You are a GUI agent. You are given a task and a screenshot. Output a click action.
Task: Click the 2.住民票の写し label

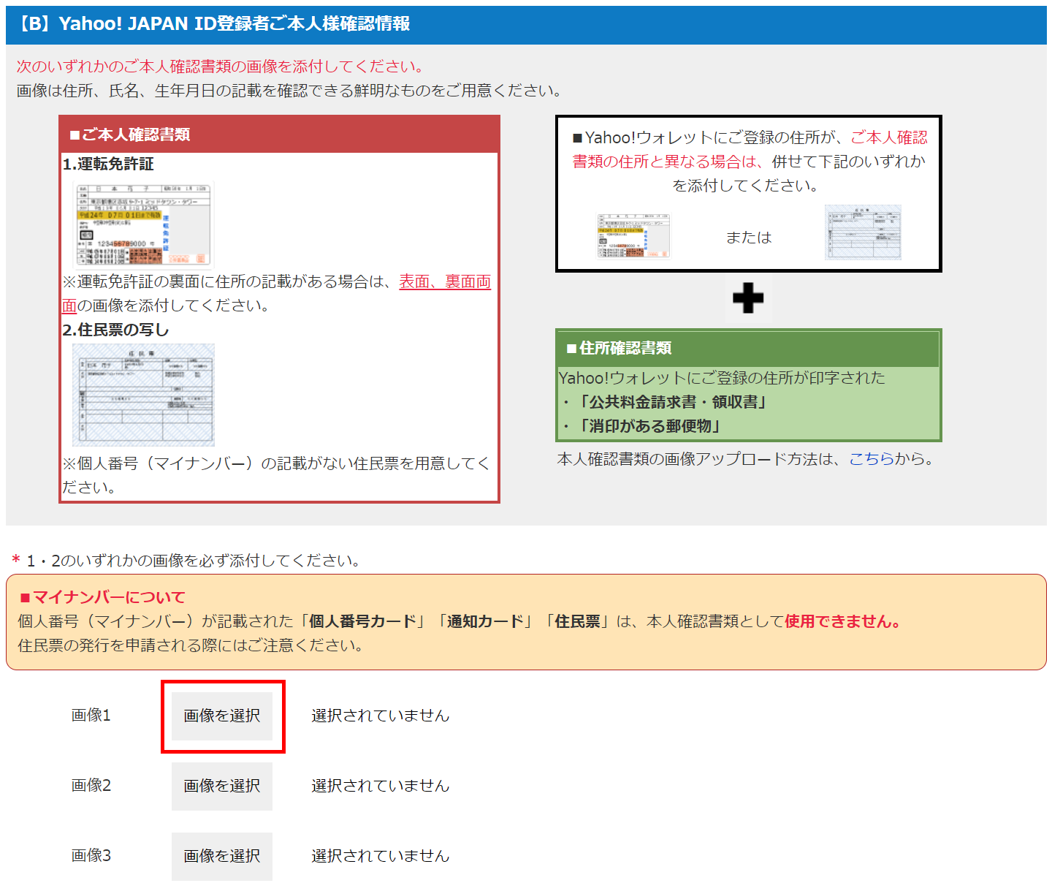pyautogui.click(x=115, y=330)
